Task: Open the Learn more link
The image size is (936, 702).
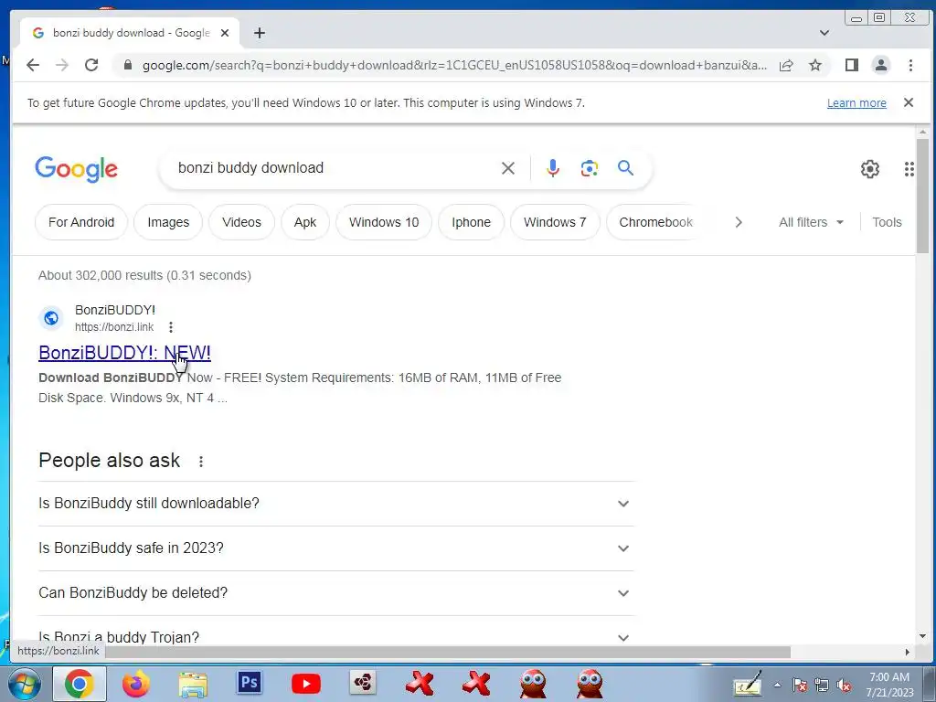Action: [x=856, y=102]
